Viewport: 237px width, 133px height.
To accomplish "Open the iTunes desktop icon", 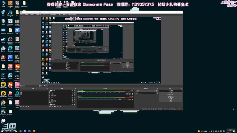I will pos(3,121).
